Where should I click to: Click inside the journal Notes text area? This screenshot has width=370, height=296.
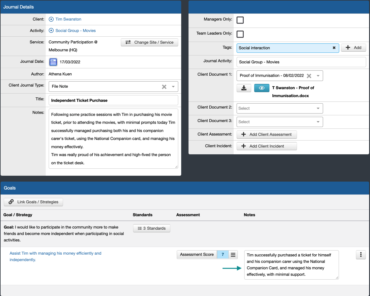[113, 138]
